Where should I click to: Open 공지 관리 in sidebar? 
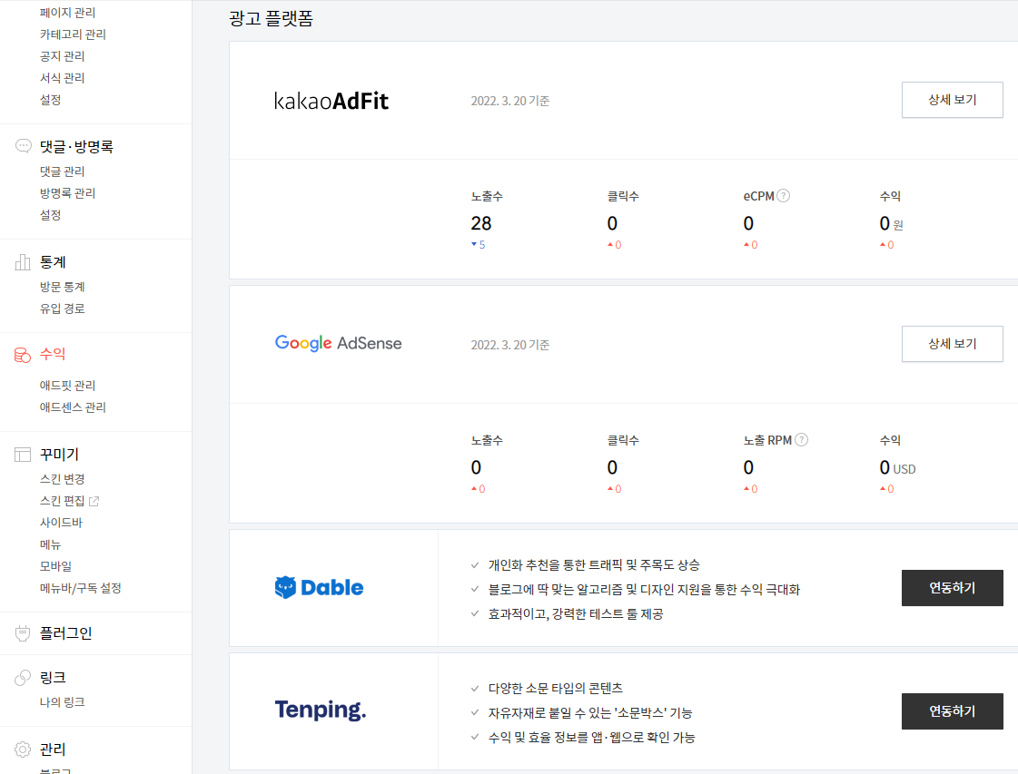(x=63, y=56)
